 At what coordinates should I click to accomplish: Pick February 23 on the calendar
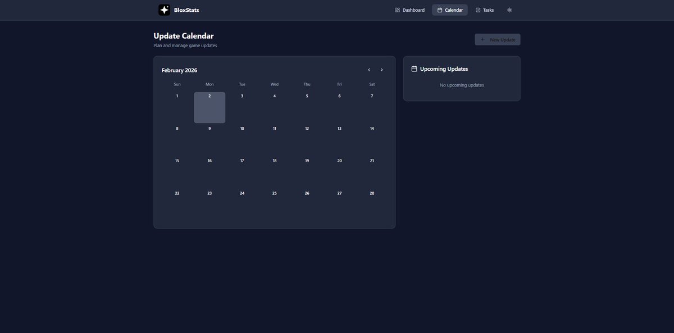210,205
